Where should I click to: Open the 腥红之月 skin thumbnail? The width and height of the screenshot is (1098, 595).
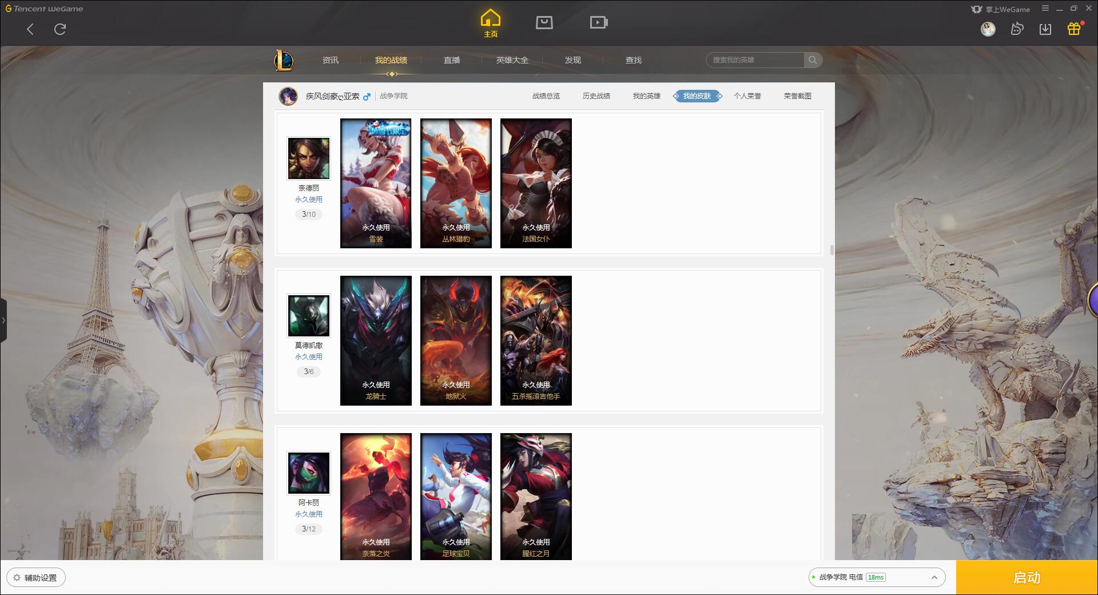coord(536,497)
